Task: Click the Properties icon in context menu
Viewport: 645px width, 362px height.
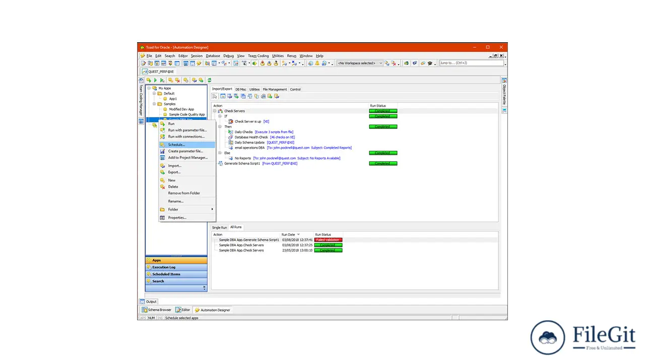Action: (x=162, y=218)
